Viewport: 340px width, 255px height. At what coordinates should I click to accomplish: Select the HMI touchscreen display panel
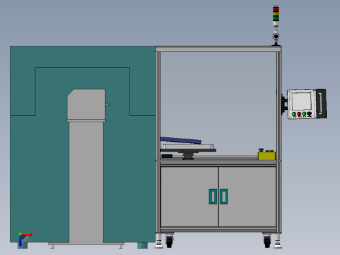click(x=301, y=101)
